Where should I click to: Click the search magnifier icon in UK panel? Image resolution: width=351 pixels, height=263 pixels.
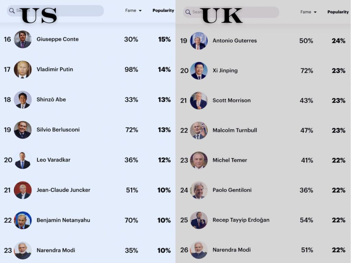coord(188,12)
